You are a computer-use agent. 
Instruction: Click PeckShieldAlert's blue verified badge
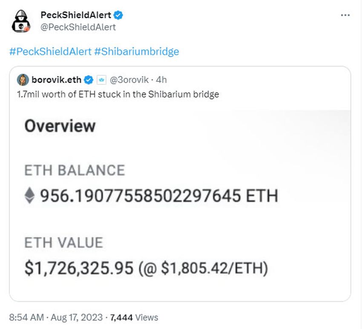118,15
